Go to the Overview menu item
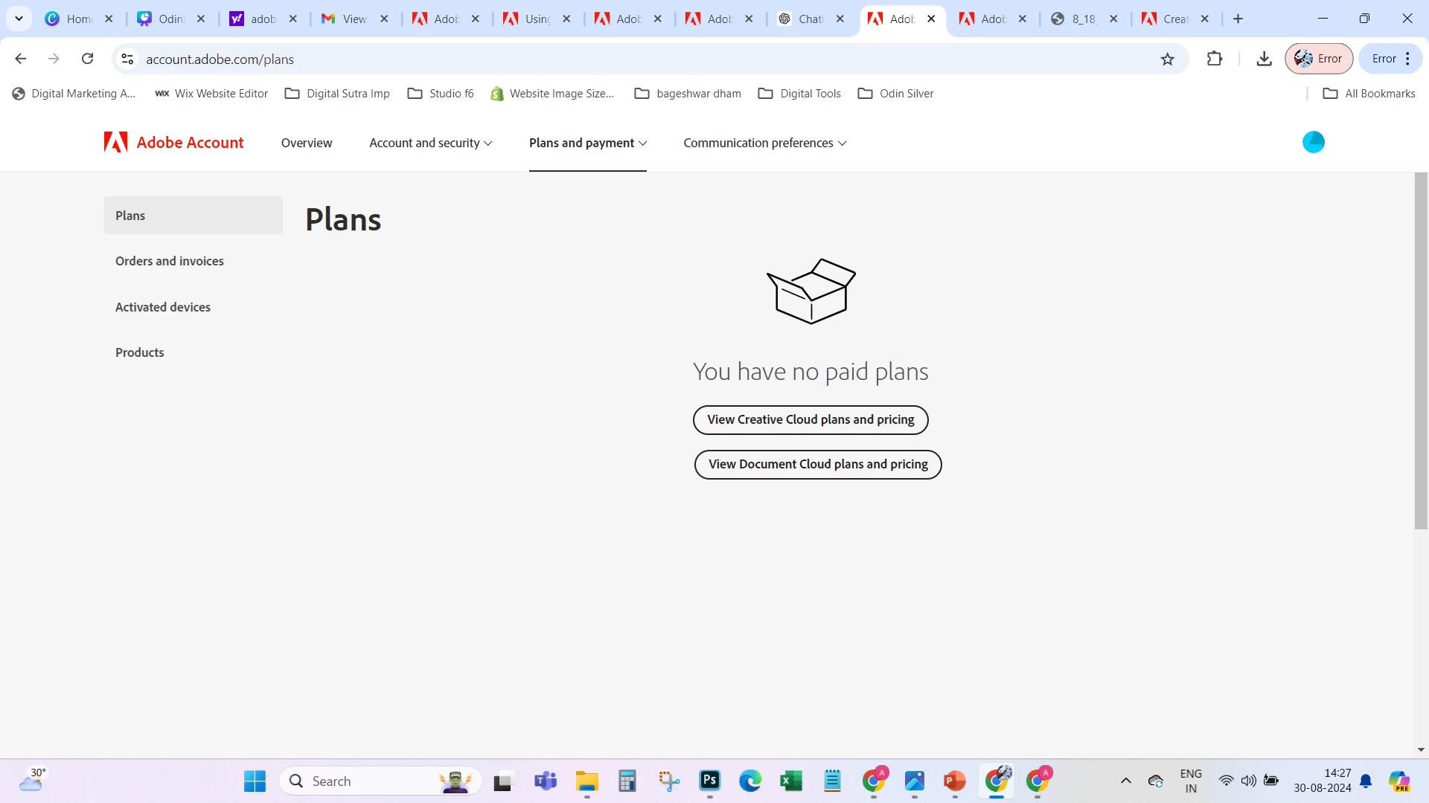1429x803 pixels. (x=307, y=143)
